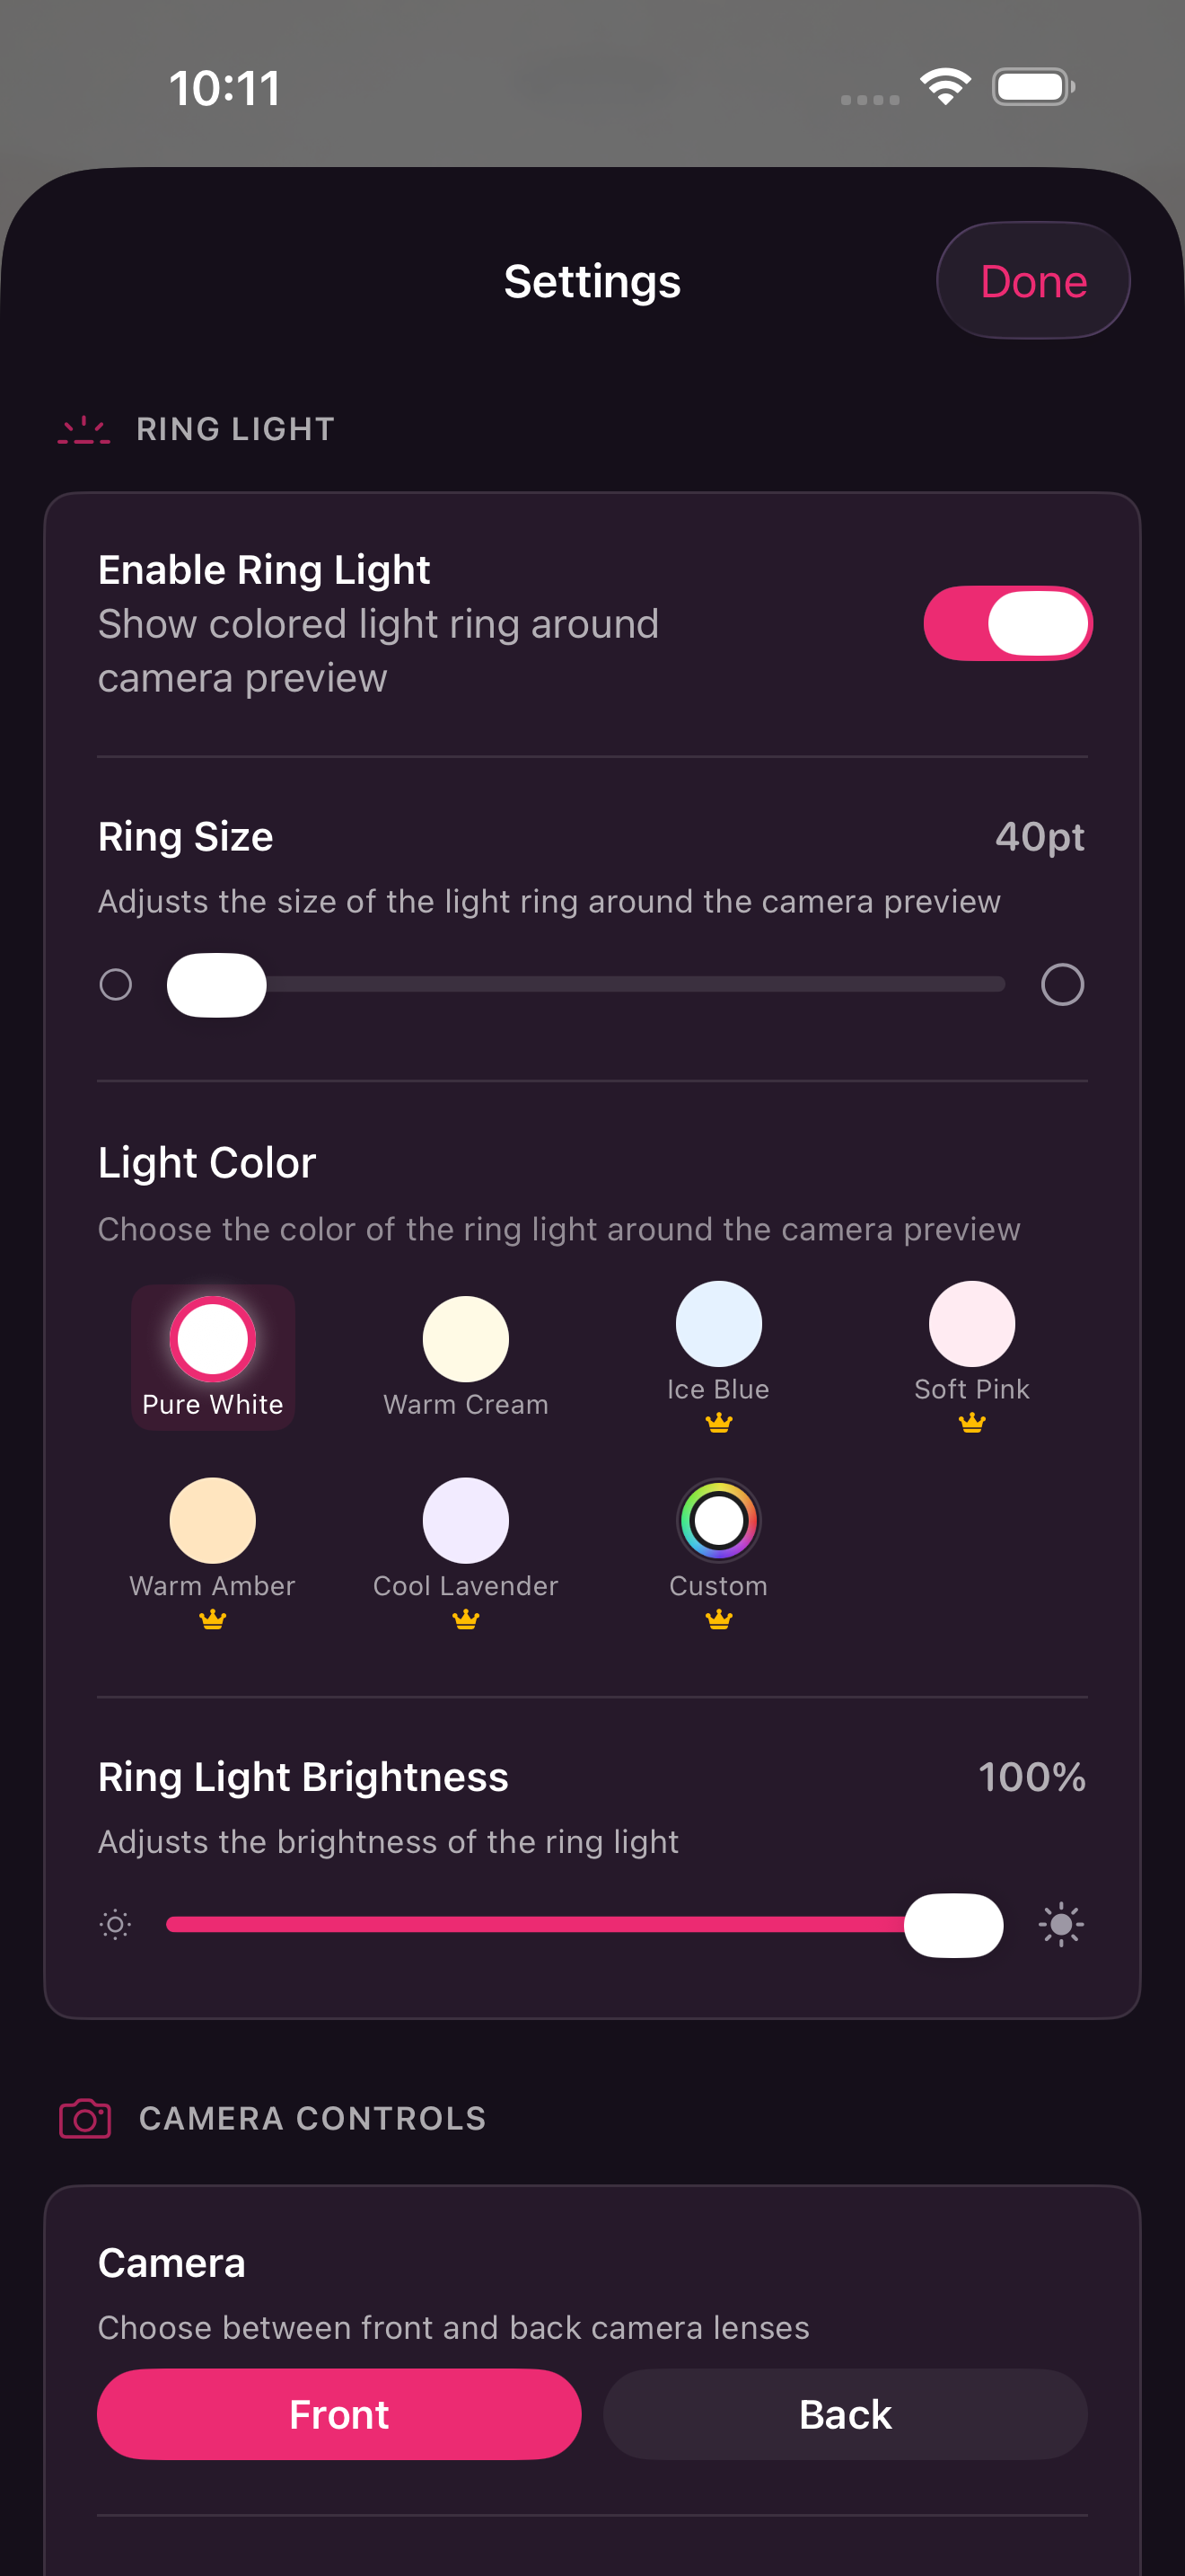The image size is (1185, 2576).
Task: Tap the crown icon under Ice Blue
Action: [718, 1422]
